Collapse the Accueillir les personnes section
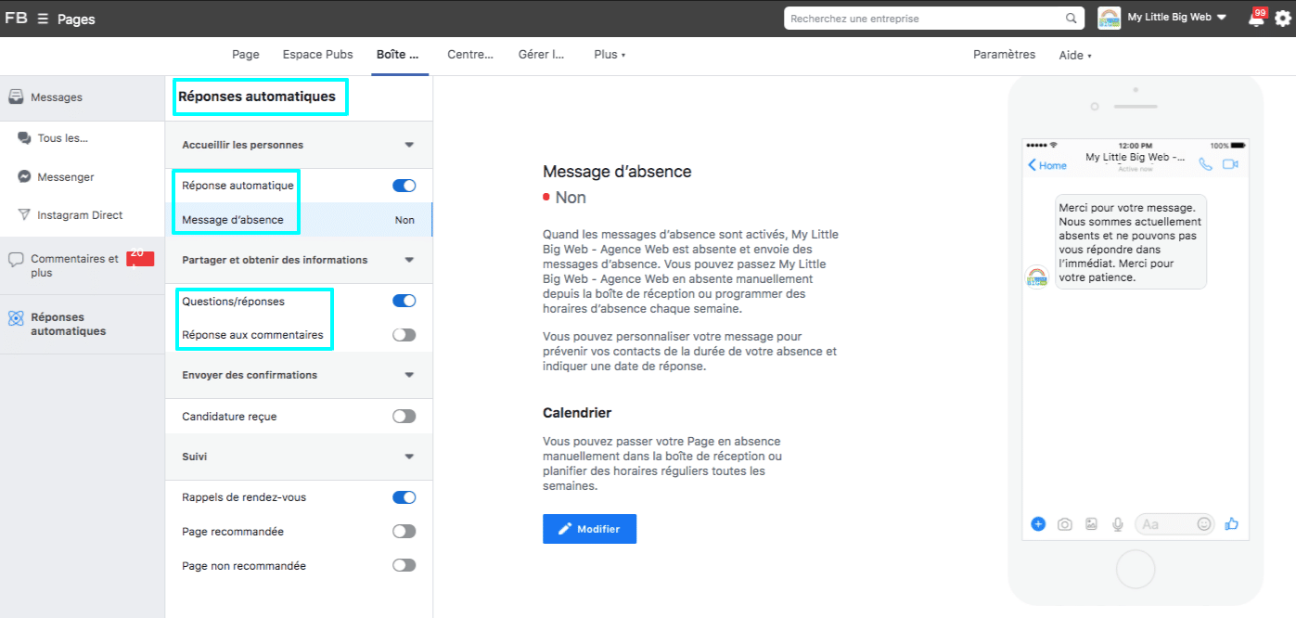Image resolution: width=1296 pixels, height=618 pixels. tap(409, 145)
